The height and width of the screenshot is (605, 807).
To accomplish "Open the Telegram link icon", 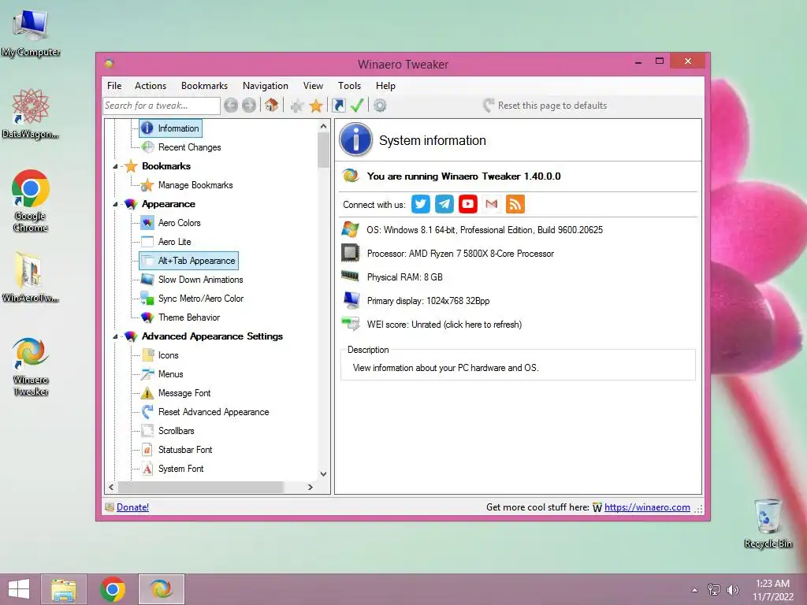I will pyautogui.click(x=444, y=204).
